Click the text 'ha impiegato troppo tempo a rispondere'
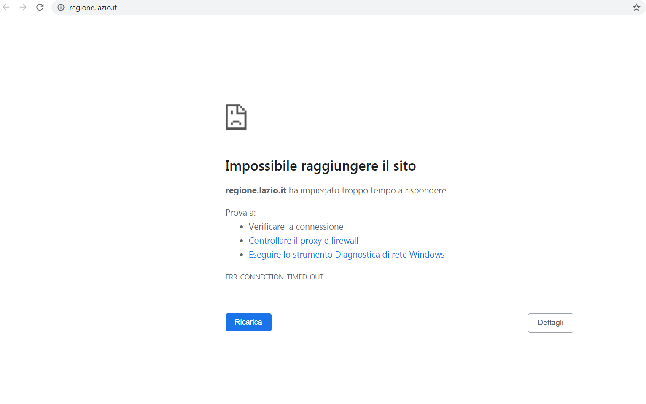This screenshot has width=646, height=404. point(368,190)
